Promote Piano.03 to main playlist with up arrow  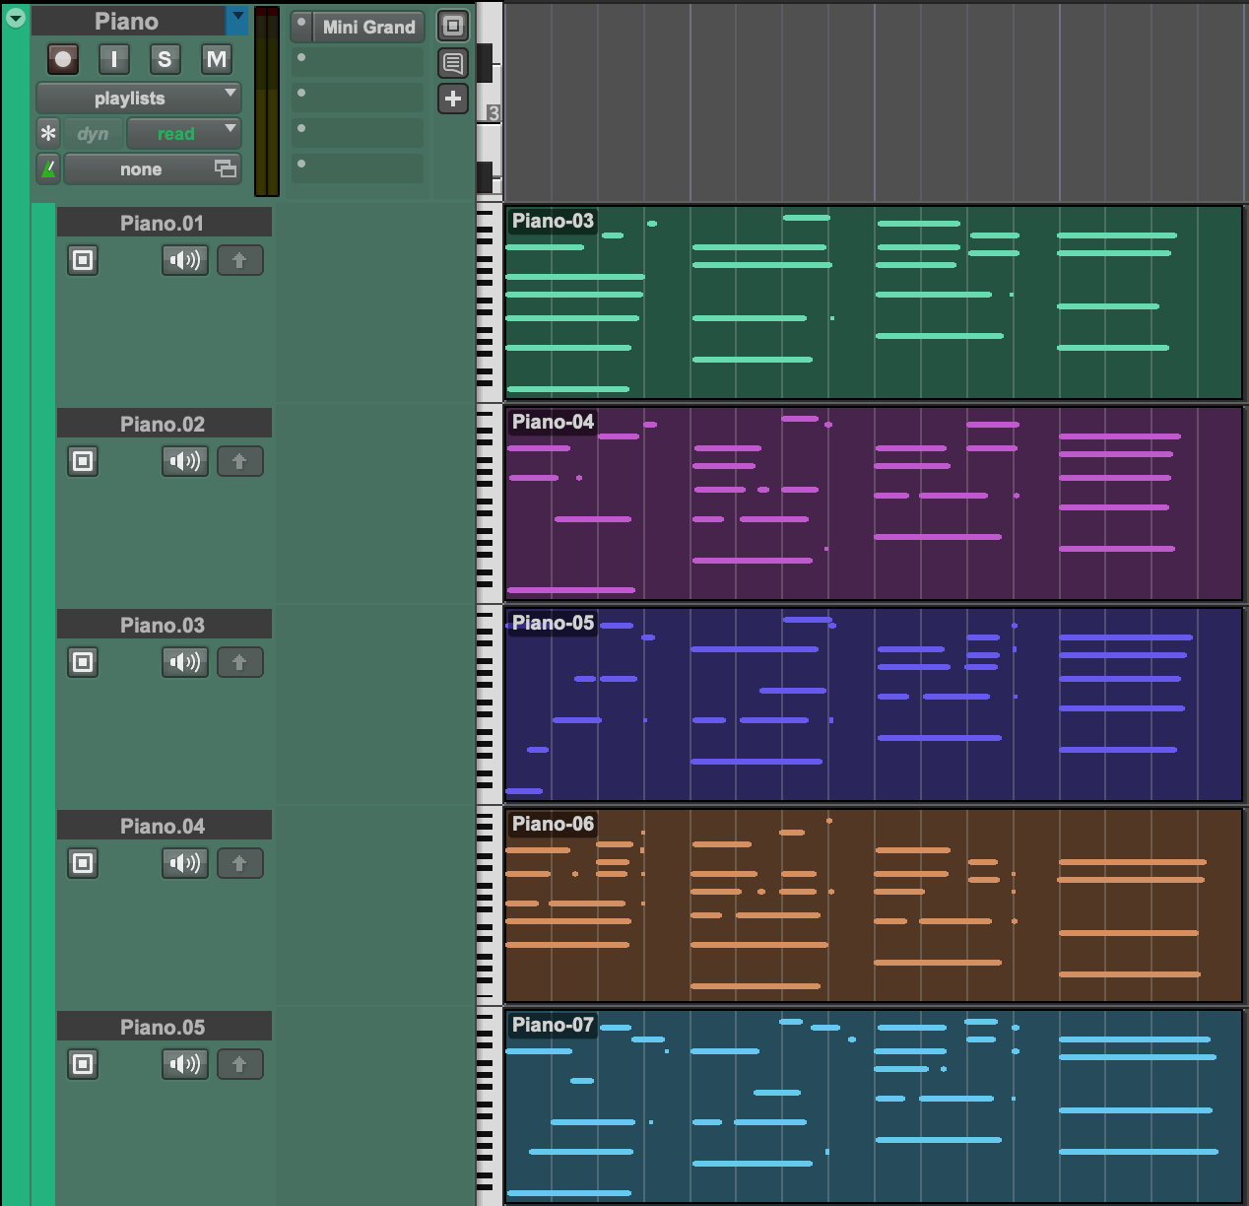(239, 662)
